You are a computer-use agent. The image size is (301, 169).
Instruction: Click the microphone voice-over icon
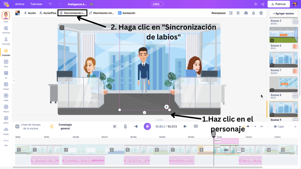125,126
